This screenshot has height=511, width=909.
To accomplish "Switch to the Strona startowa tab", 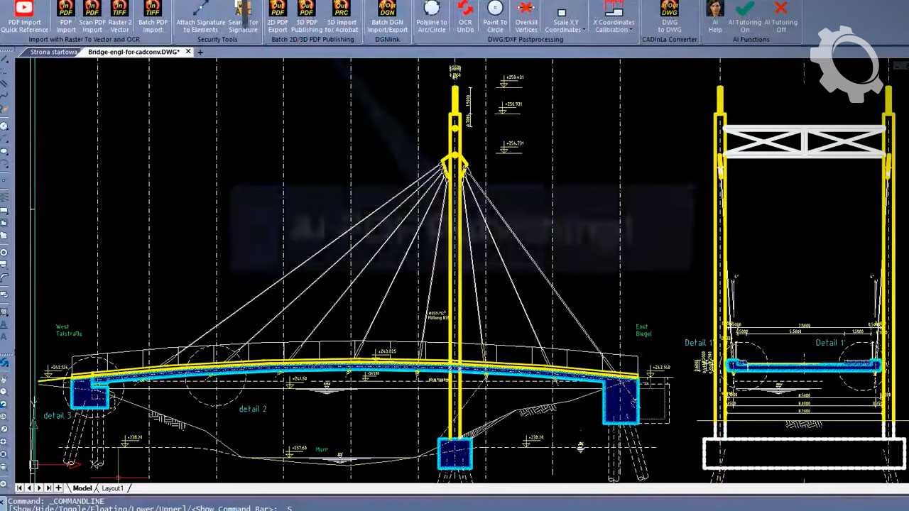I will coord(53,53).
